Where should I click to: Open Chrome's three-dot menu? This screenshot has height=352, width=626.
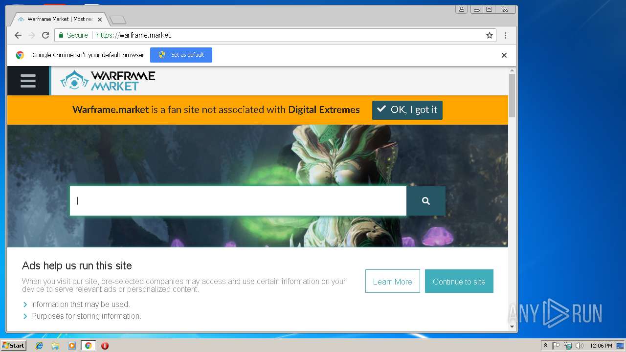click(x=505, y=35)
